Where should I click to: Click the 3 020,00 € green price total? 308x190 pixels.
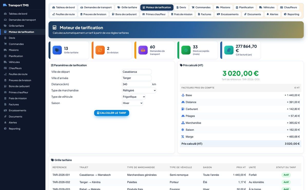(240, 73)
